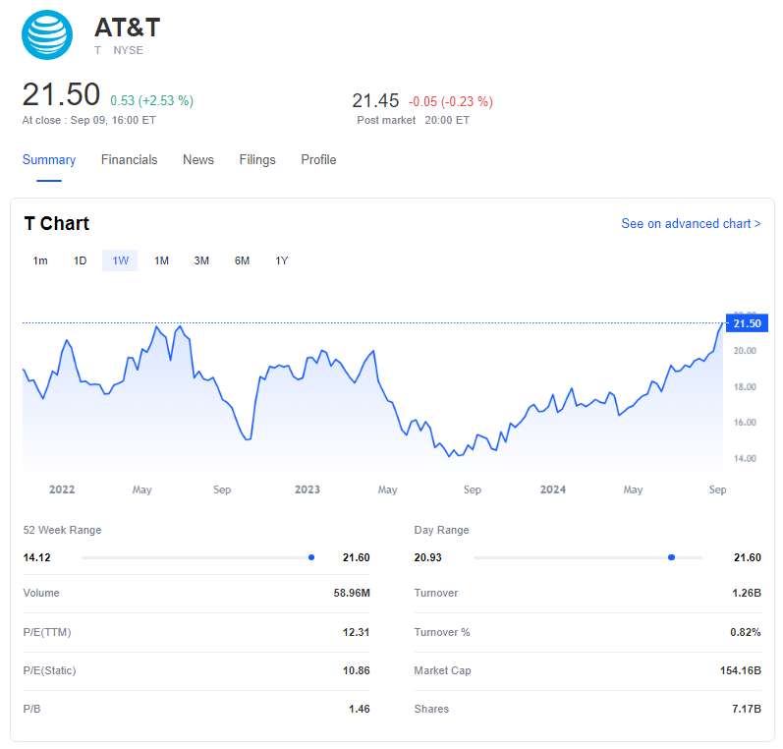783x749 pixels.
Task: Set chart range to 6M
Action: pos(242,260)
